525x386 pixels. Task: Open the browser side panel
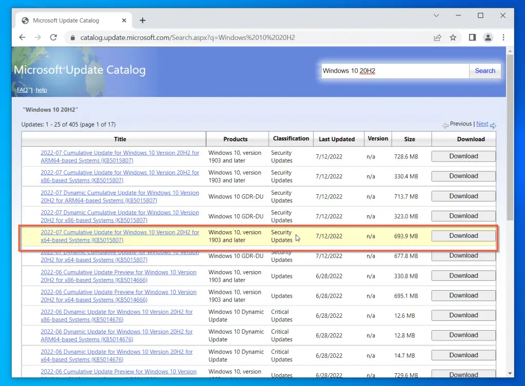[x=472, y=37]
